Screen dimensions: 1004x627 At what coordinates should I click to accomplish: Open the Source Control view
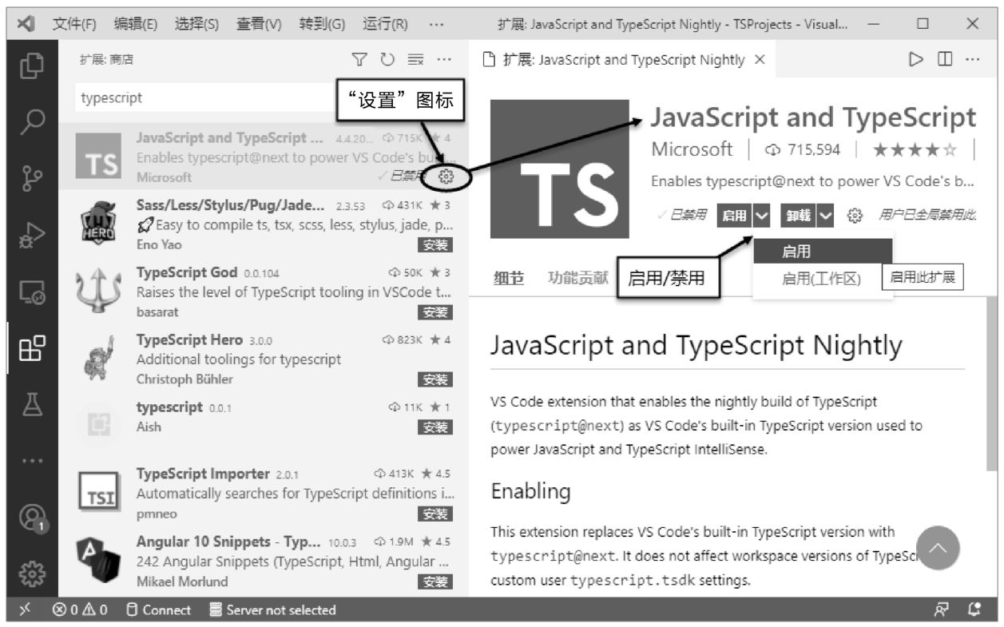coord(32,177)
